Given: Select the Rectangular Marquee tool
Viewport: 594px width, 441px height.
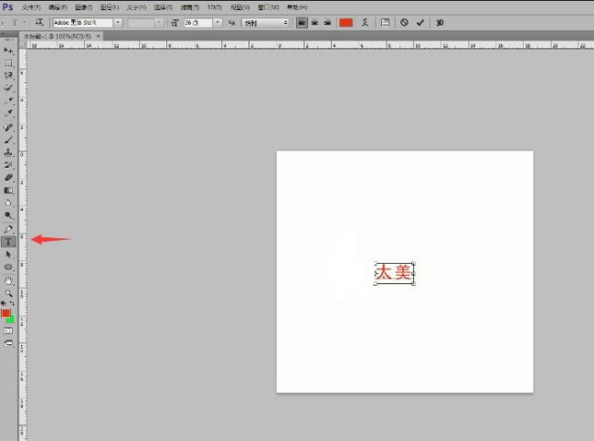Looking at the screenshot, I should coord(8,63).
